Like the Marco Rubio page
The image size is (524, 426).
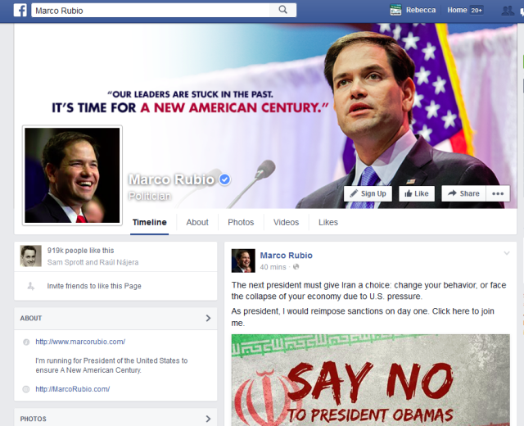click(x=417, y=193)
